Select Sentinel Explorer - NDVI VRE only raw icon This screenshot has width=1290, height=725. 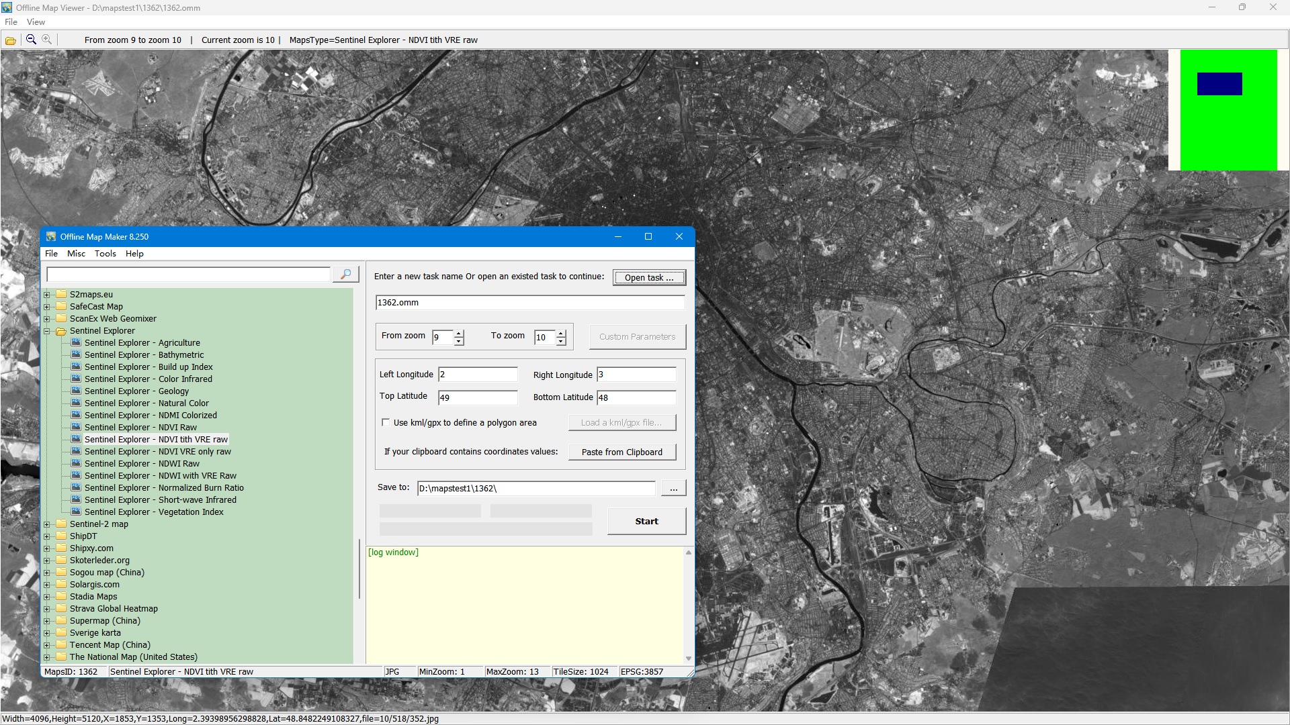click(x=76, y=451)
